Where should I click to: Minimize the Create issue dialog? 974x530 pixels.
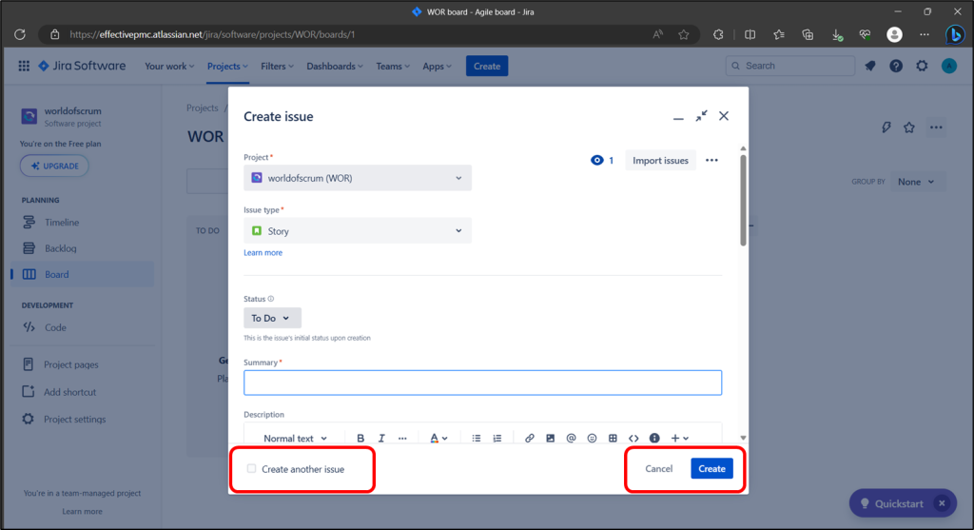[678, 117]
